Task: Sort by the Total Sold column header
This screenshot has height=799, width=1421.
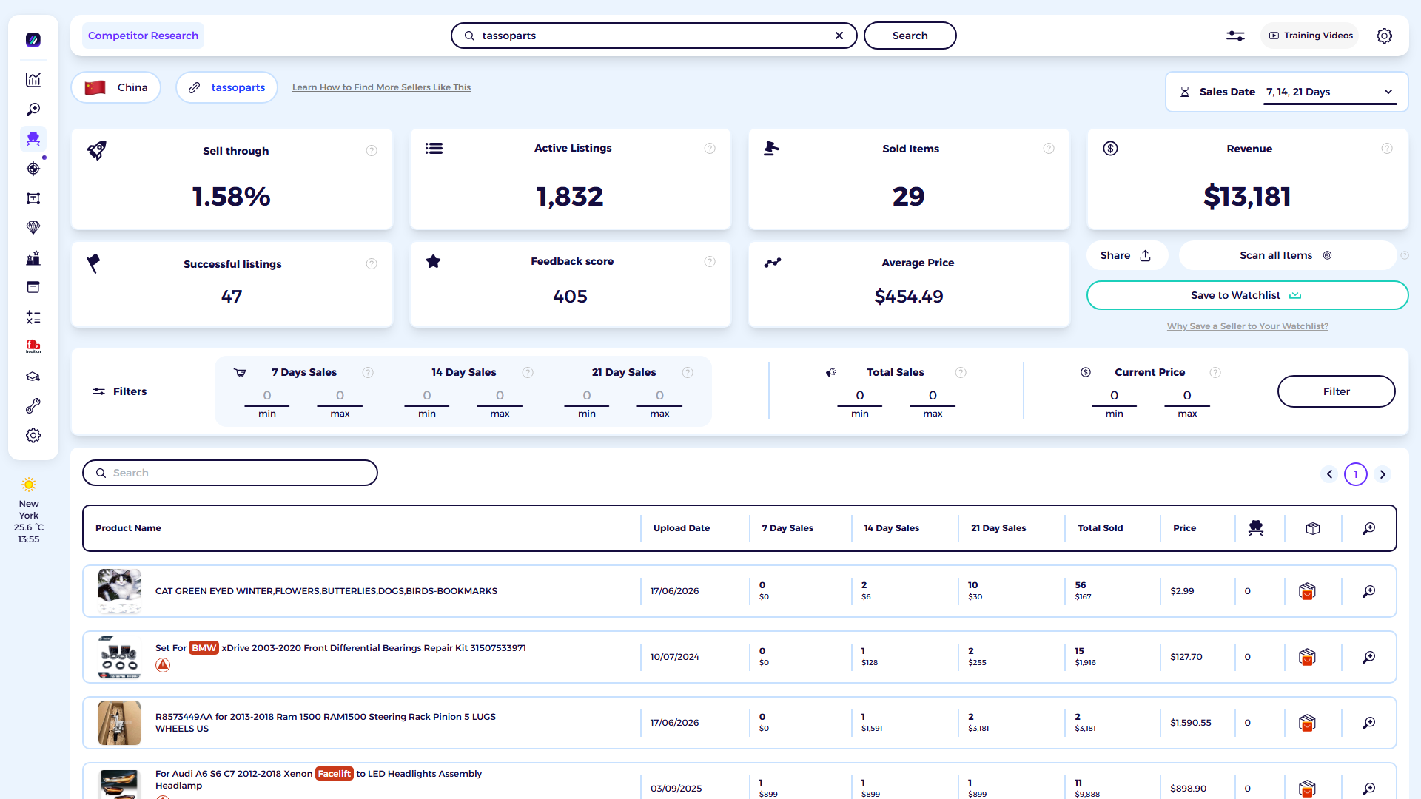Action: pyautogui.click(x=1101, y=528)
